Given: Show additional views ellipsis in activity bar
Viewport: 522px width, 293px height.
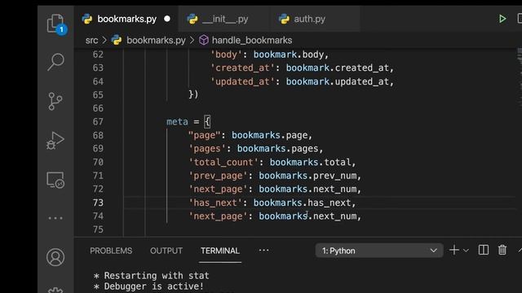Looking at the screenshot, I should pos(55,218).
